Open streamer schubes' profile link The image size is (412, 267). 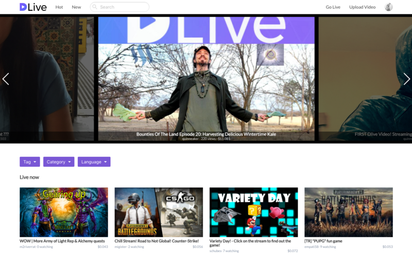point(215,251)
